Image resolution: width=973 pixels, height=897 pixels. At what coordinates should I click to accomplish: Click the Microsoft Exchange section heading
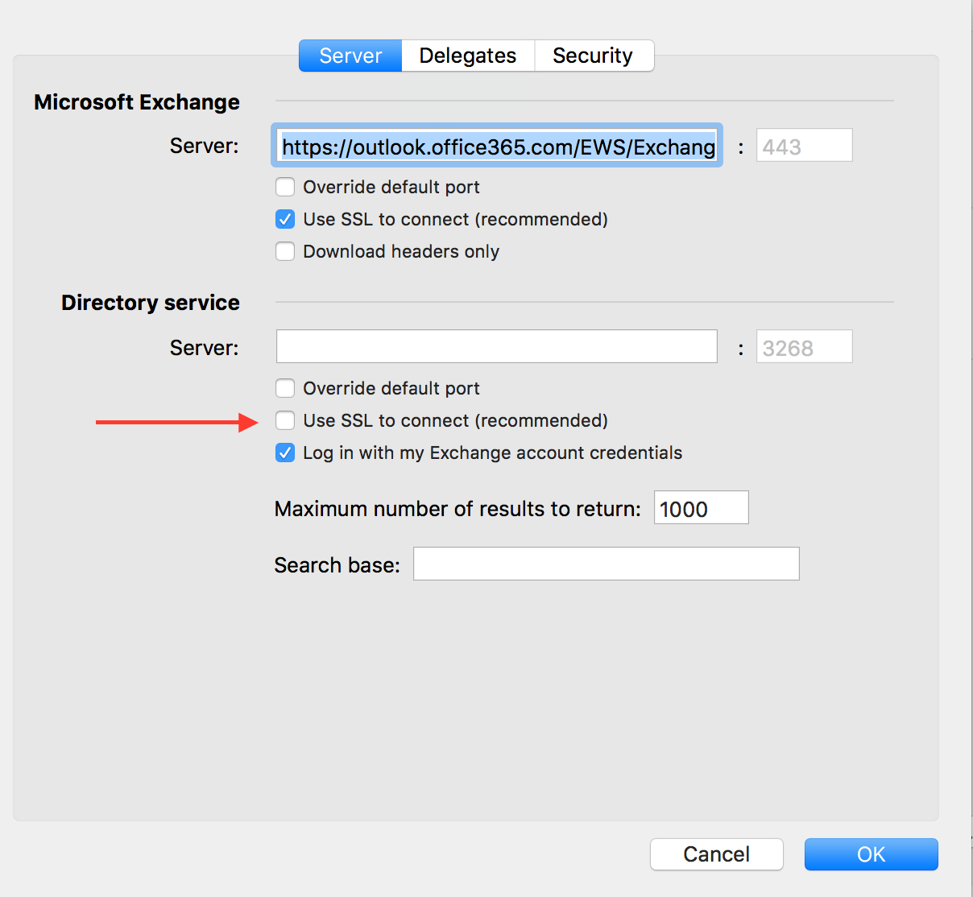point(137,102)
